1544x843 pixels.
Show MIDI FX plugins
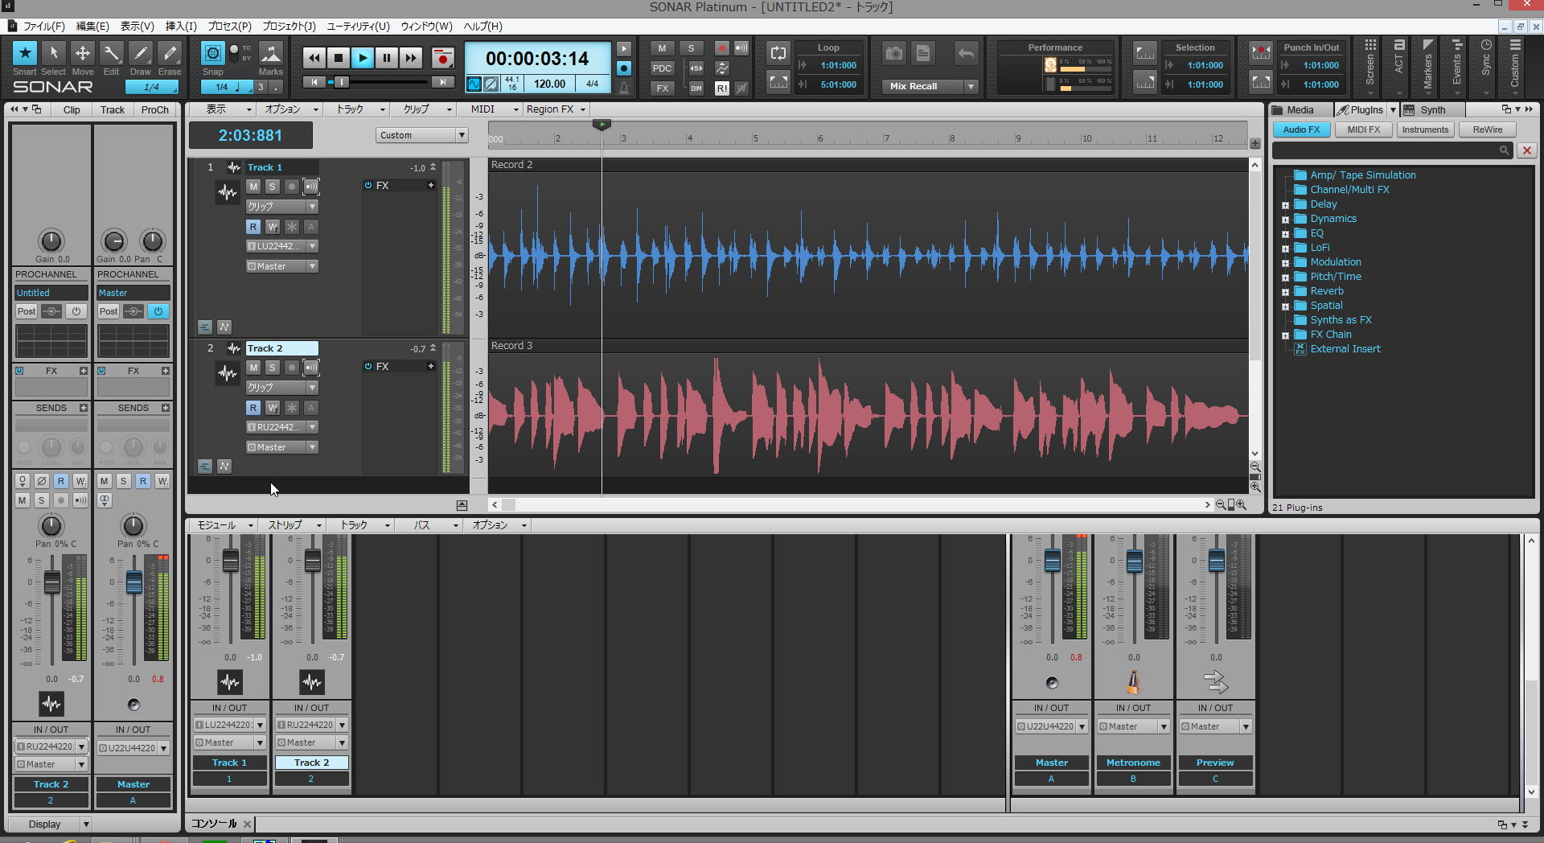pos(1364,130)
